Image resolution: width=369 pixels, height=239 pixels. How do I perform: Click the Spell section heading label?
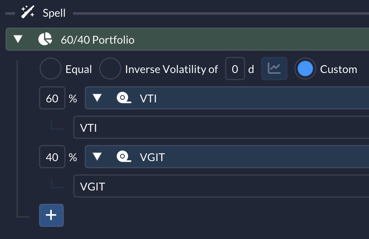tap(54, 13)
